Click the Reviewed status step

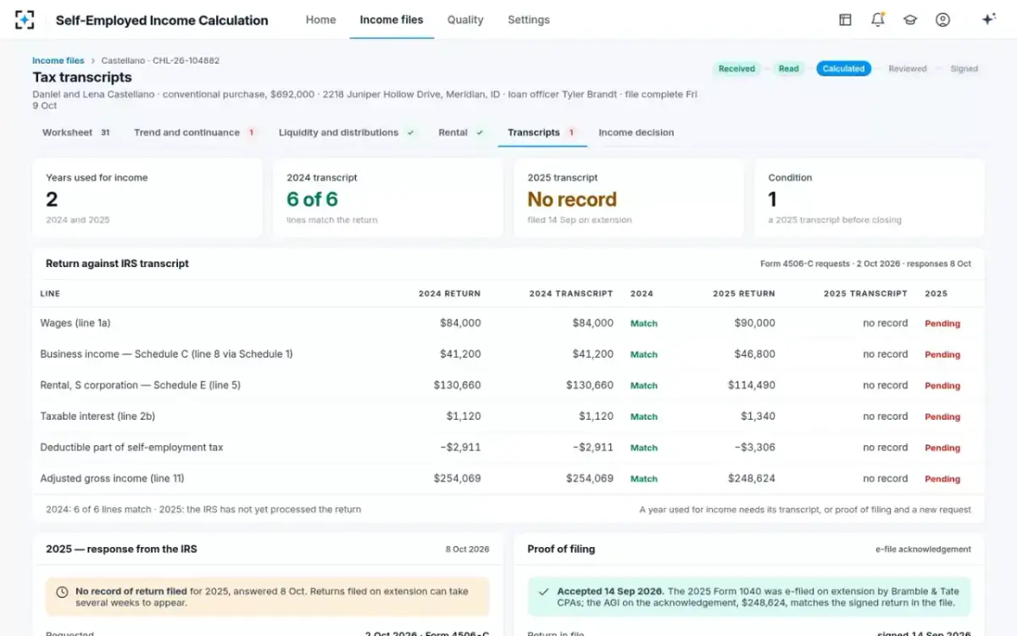(908, 69)
